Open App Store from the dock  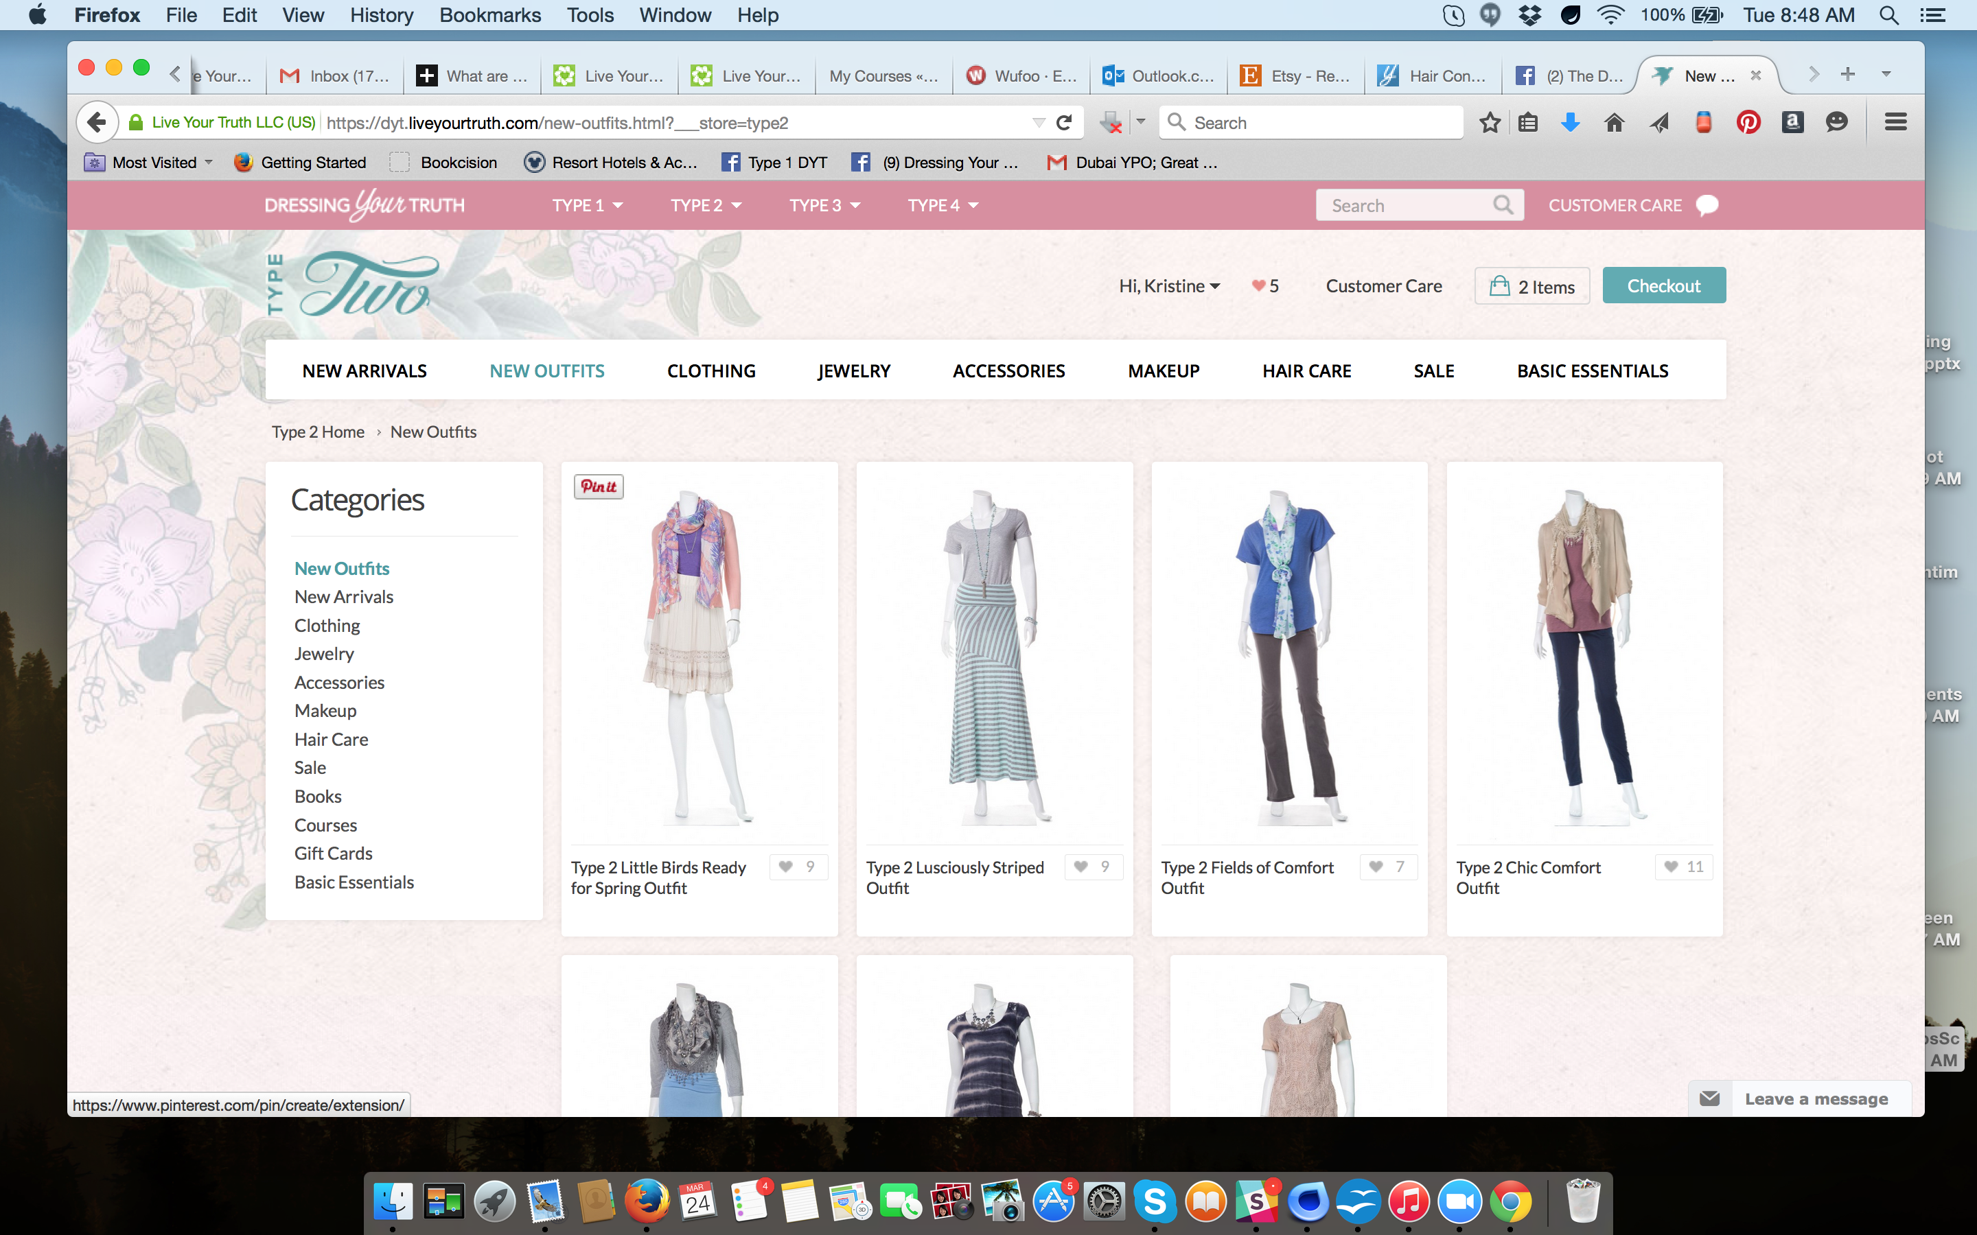(1053, 1201)
